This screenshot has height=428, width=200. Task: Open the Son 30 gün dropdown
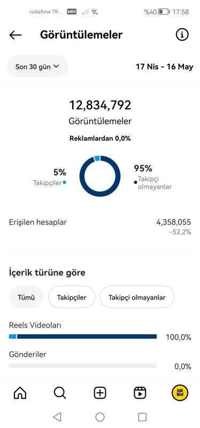coord(37,66)
